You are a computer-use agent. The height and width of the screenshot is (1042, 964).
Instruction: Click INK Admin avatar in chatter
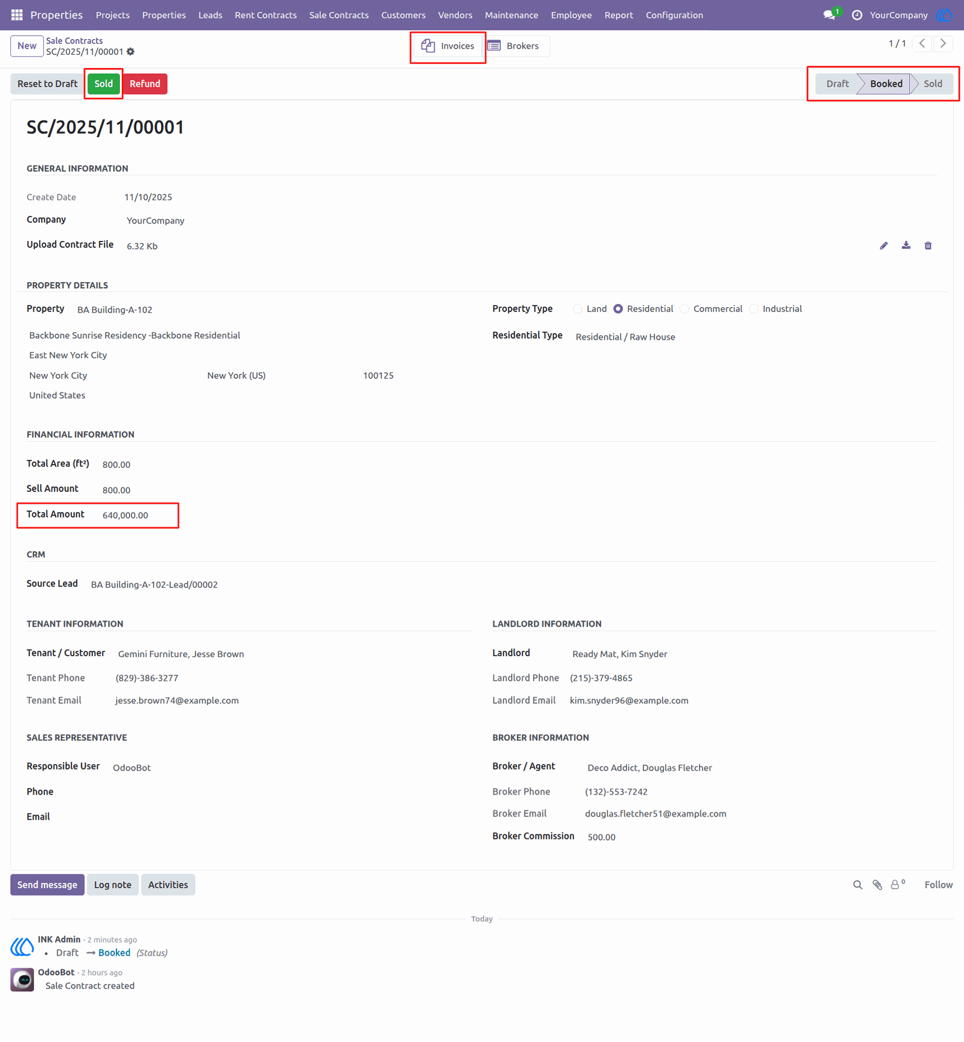click(22, 946)
